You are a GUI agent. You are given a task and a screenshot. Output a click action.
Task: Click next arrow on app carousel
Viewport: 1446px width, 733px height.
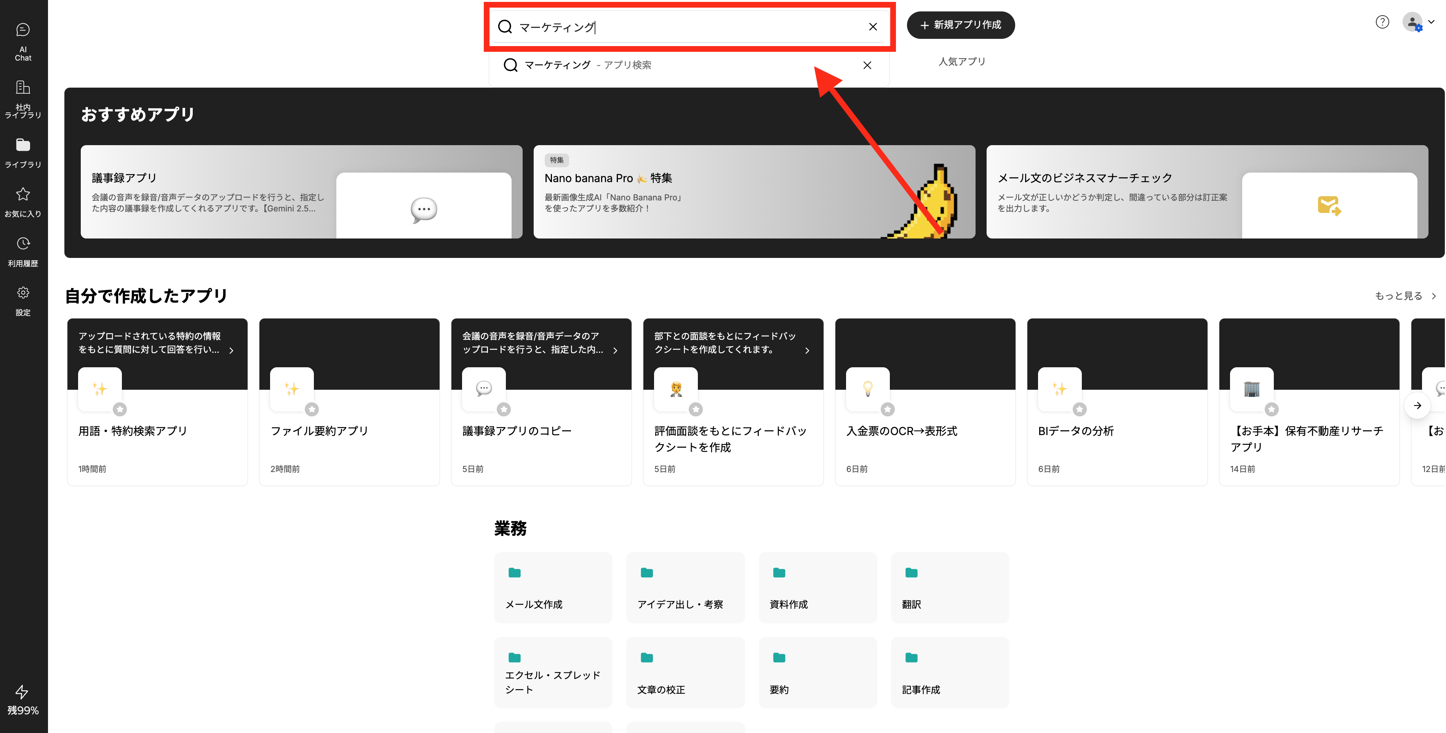(x=1417, y=405)
